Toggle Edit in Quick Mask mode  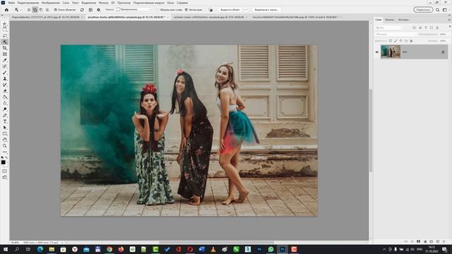[5, 171]
